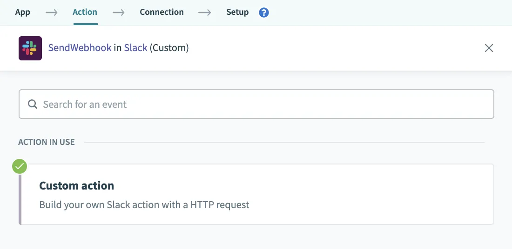Click the Build your own Slack action description
This screenshot has width=512, height=249.
pyautogui.click(x=144, y=205)
